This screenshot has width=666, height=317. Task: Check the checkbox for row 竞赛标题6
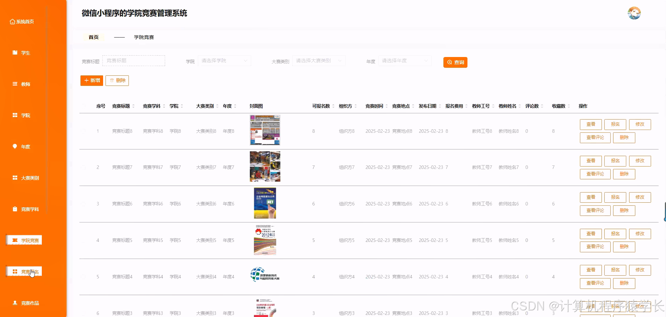coord(83,204)
